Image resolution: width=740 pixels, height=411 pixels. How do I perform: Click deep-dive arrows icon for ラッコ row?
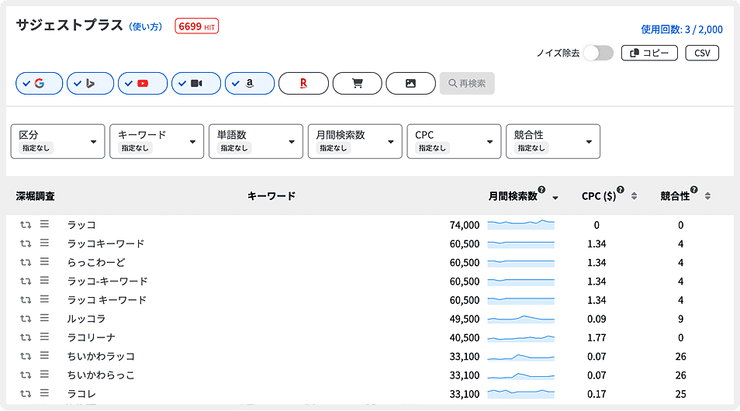pos(26,225)
